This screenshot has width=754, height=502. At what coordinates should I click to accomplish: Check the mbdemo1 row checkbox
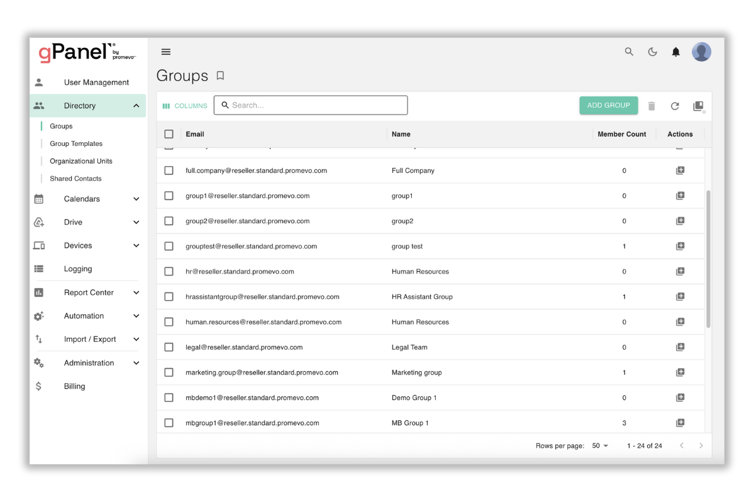click(x=169, y=398)
